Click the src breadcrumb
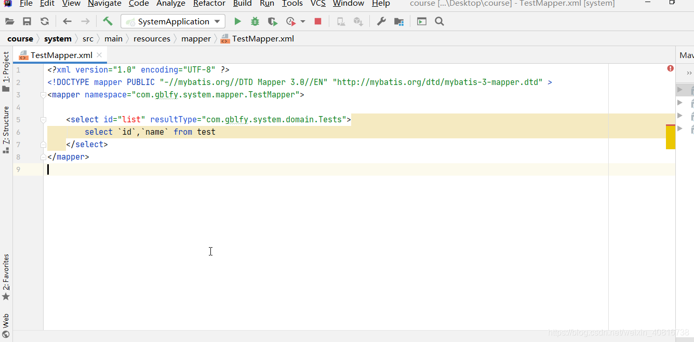 [88, 39]
